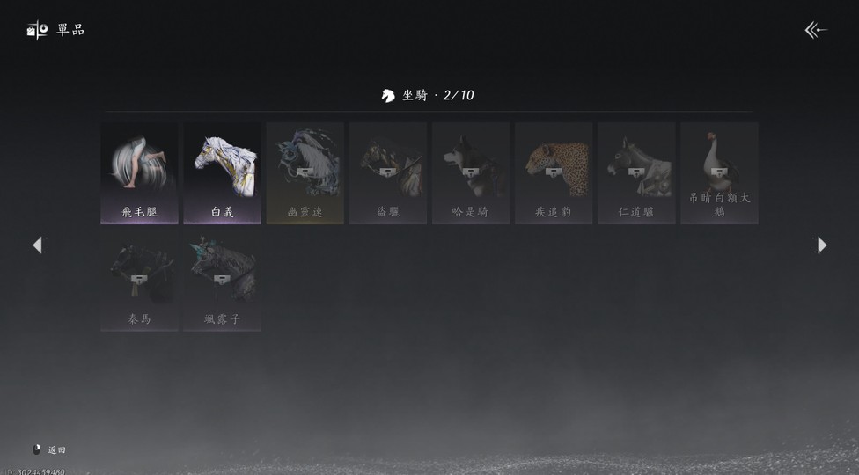
Task: Go to next page with right arrow
Action: [822, 245]
